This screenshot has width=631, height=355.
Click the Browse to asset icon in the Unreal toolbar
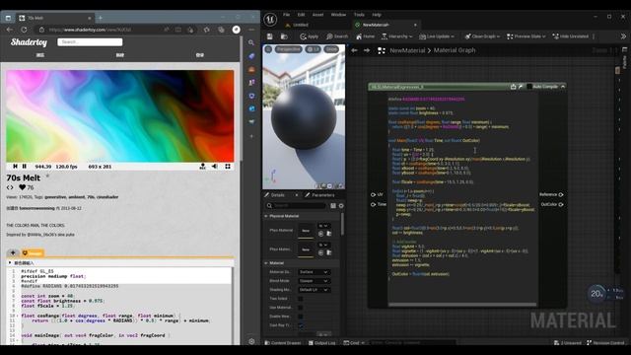284,36
